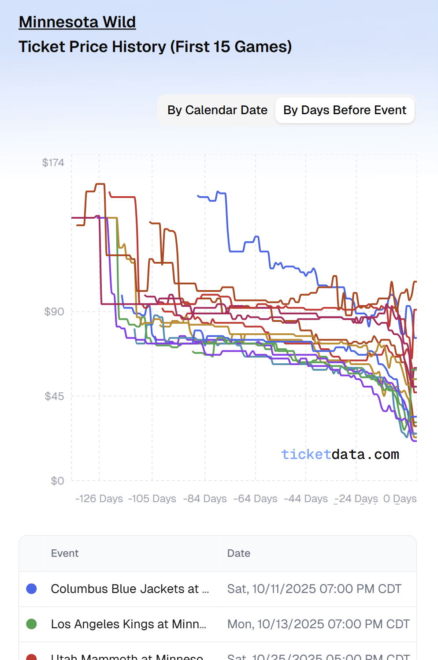
Task: Switch to By Calendar Date view
Action: [217, 110]
